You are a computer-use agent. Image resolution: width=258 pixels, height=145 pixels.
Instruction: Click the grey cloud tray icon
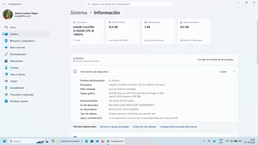(209, 141)
